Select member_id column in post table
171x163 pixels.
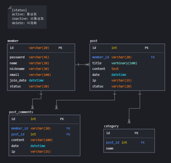[100, 57]
